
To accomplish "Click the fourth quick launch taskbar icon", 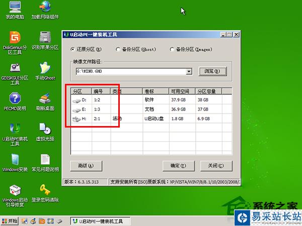I will coord(50,221).
